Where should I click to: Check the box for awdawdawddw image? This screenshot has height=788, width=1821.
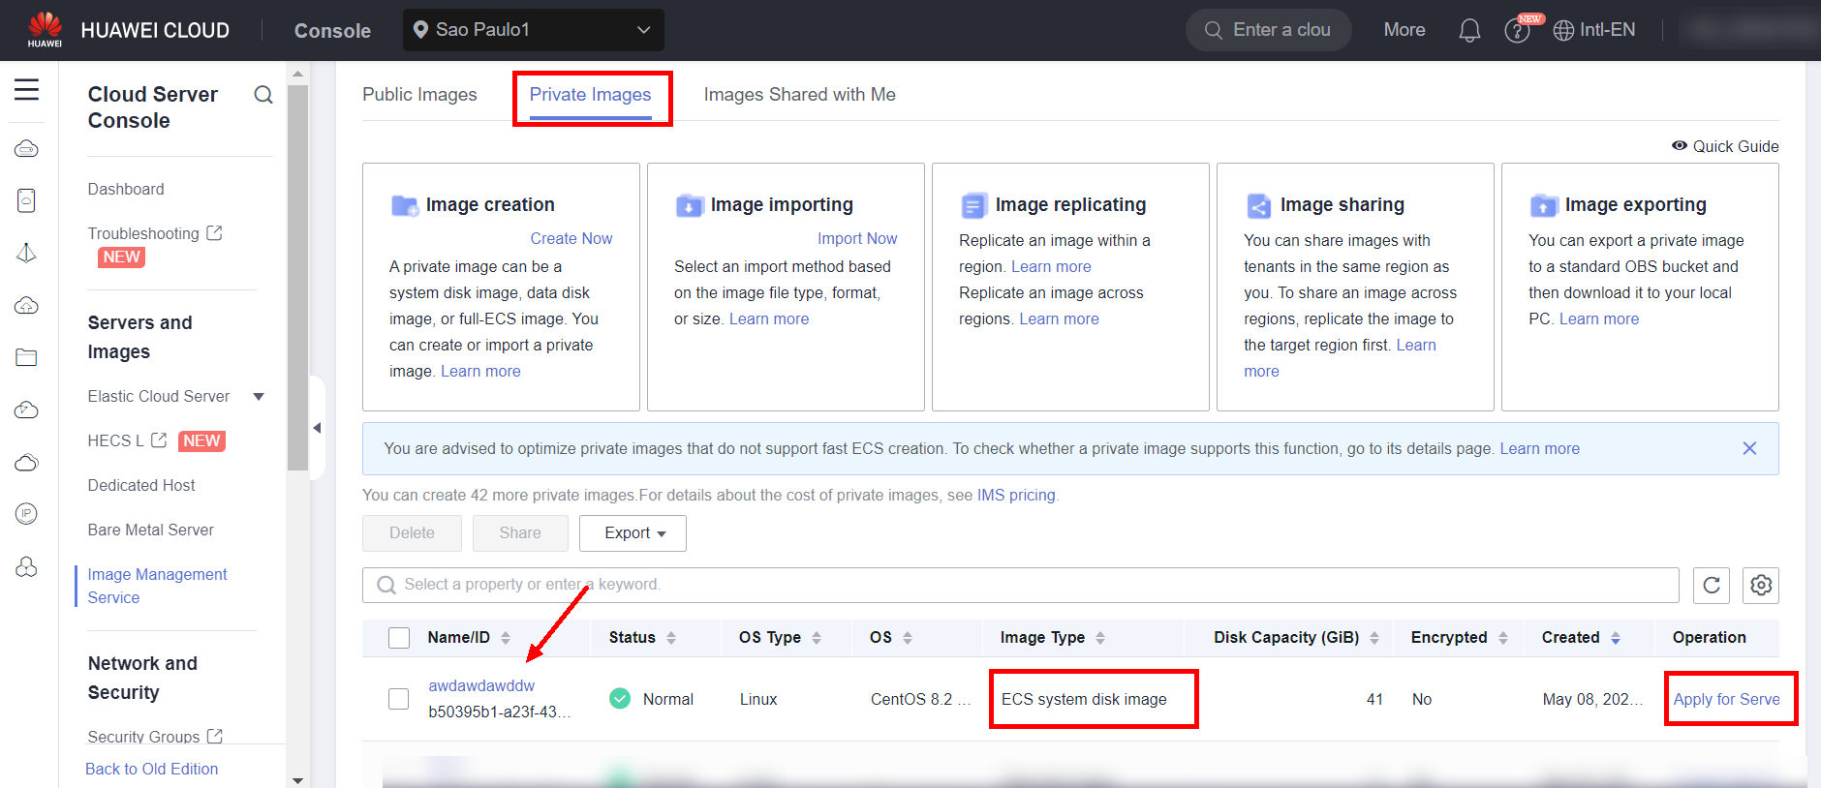[x=399, y=699]
